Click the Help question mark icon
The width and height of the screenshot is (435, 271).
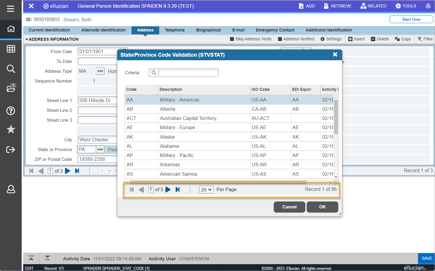click(x=11, y=111)
